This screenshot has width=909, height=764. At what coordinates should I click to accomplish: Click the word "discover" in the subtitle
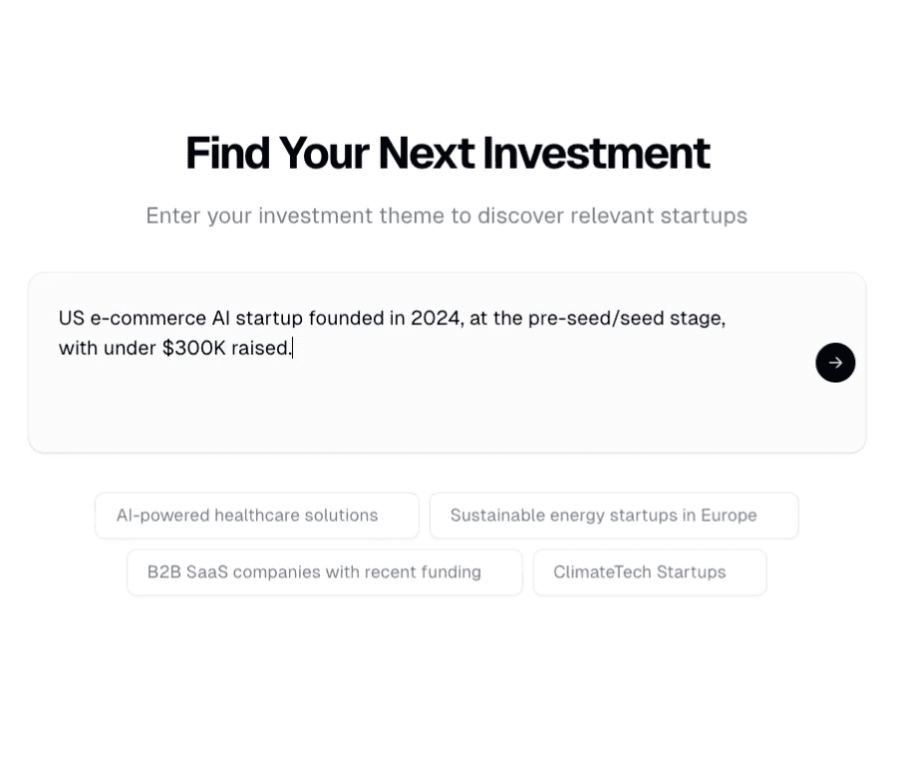click(x=520, y=215)
